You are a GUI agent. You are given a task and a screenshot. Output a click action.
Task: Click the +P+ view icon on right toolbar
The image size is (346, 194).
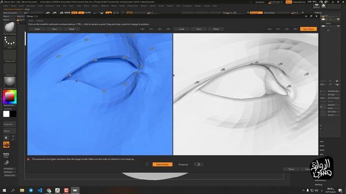(x=295, y=29)
